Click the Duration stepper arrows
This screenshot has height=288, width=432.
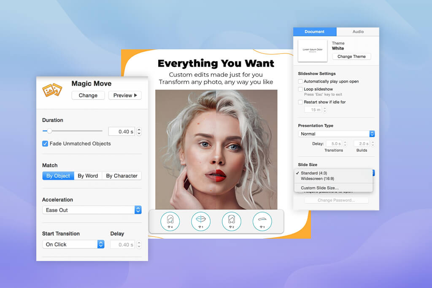[139, 132]
